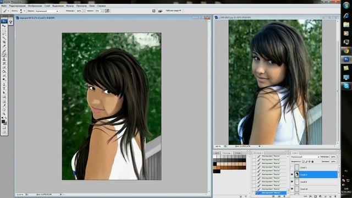Image resolution: width=352 pixels, height=198 pixels.
Task: Select the Hand tool
Action: (4, 109)
